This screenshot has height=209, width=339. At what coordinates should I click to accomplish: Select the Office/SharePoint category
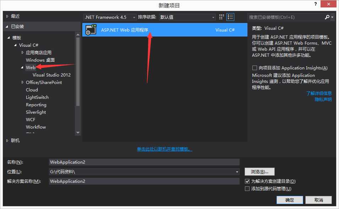44,83
